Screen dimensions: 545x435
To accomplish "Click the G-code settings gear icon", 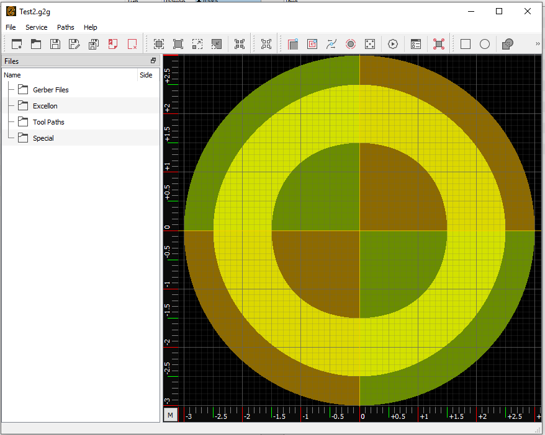I will click(x=393, y=44).
